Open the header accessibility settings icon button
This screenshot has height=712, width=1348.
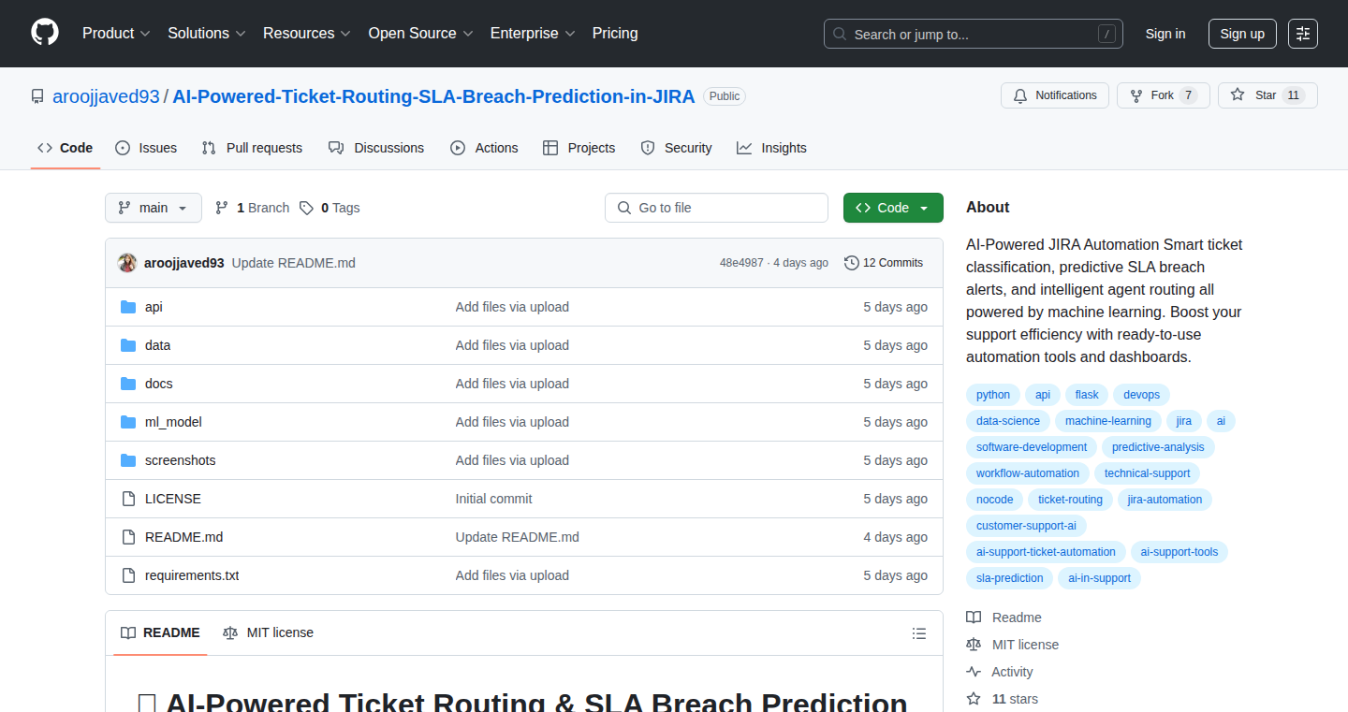tap(1303, 34)
